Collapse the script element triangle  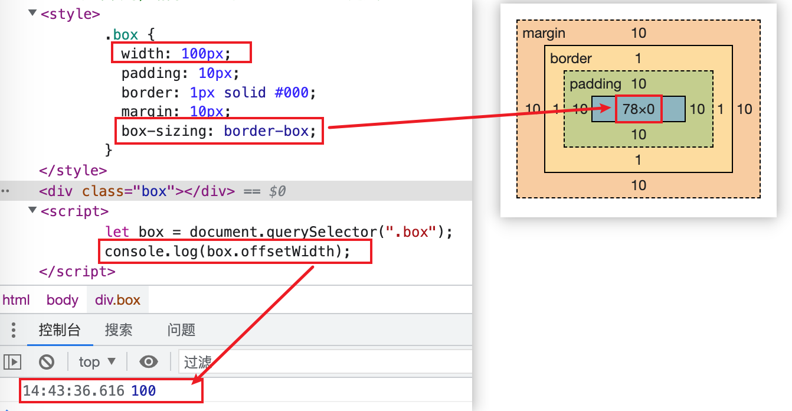[x=32, y=211]
